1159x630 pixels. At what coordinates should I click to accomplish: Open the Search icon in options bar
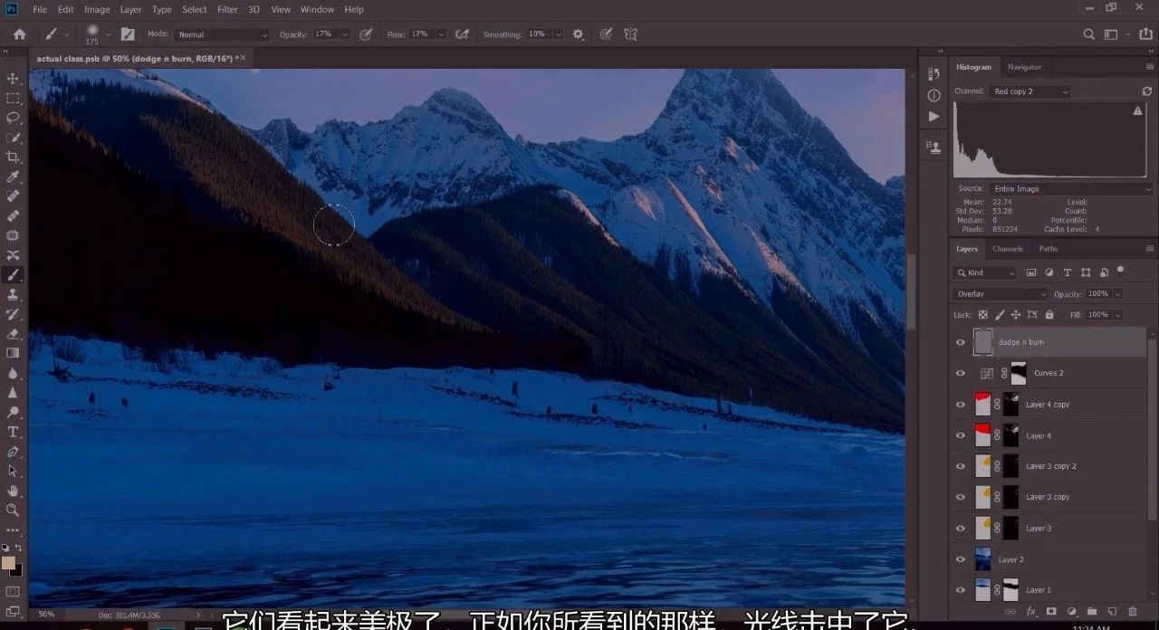pyautogui.click(x=1089, y=34)
